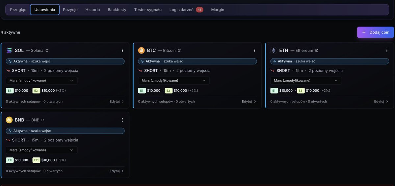Click the activity pulse icon in ETH status
Viewport: 395px width, 186px height.
274,61
